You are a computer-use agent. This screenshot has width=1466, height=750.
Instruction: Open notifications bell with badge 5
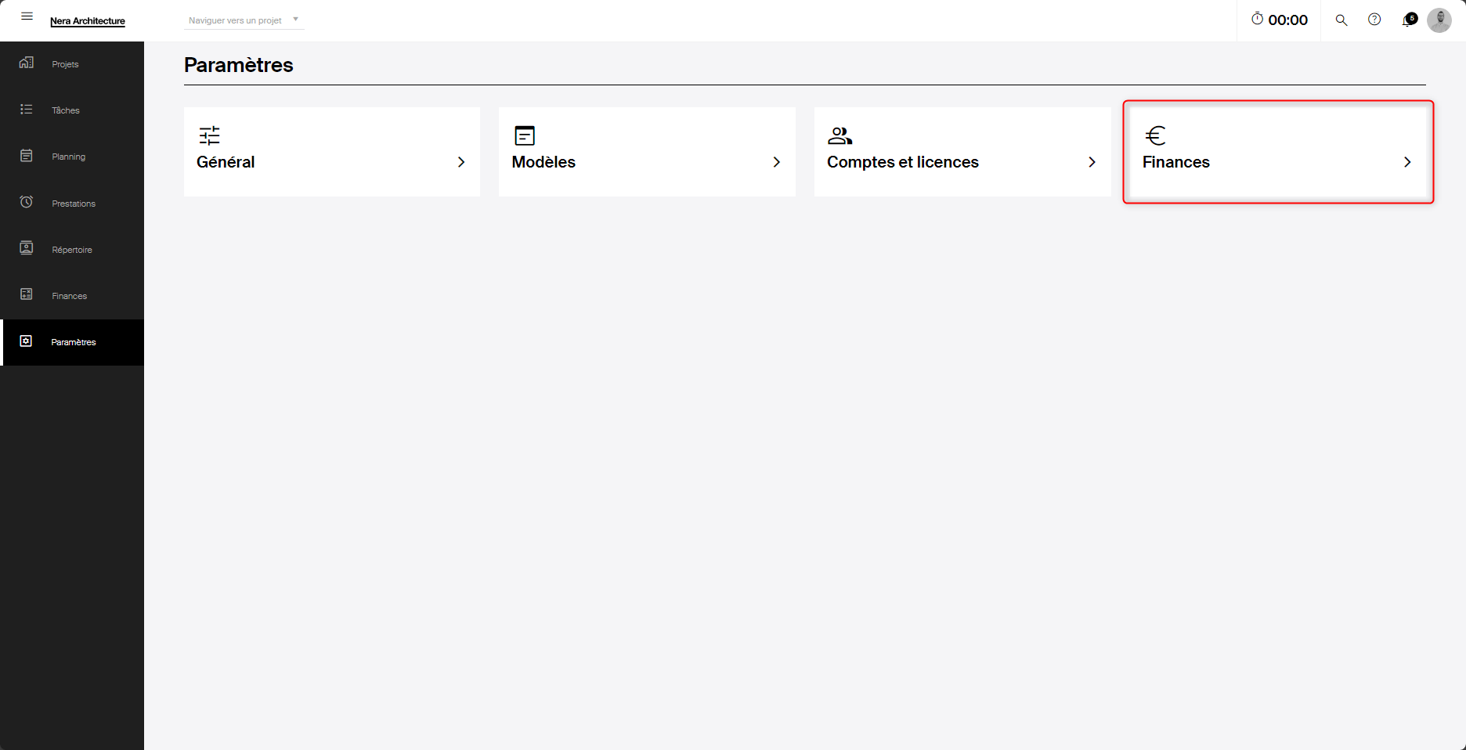click(1409, 20)
